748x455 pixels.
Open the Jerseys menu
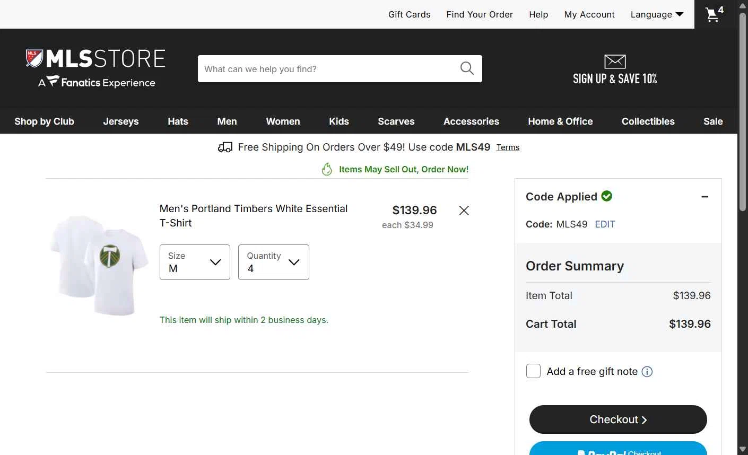point(121,121)
